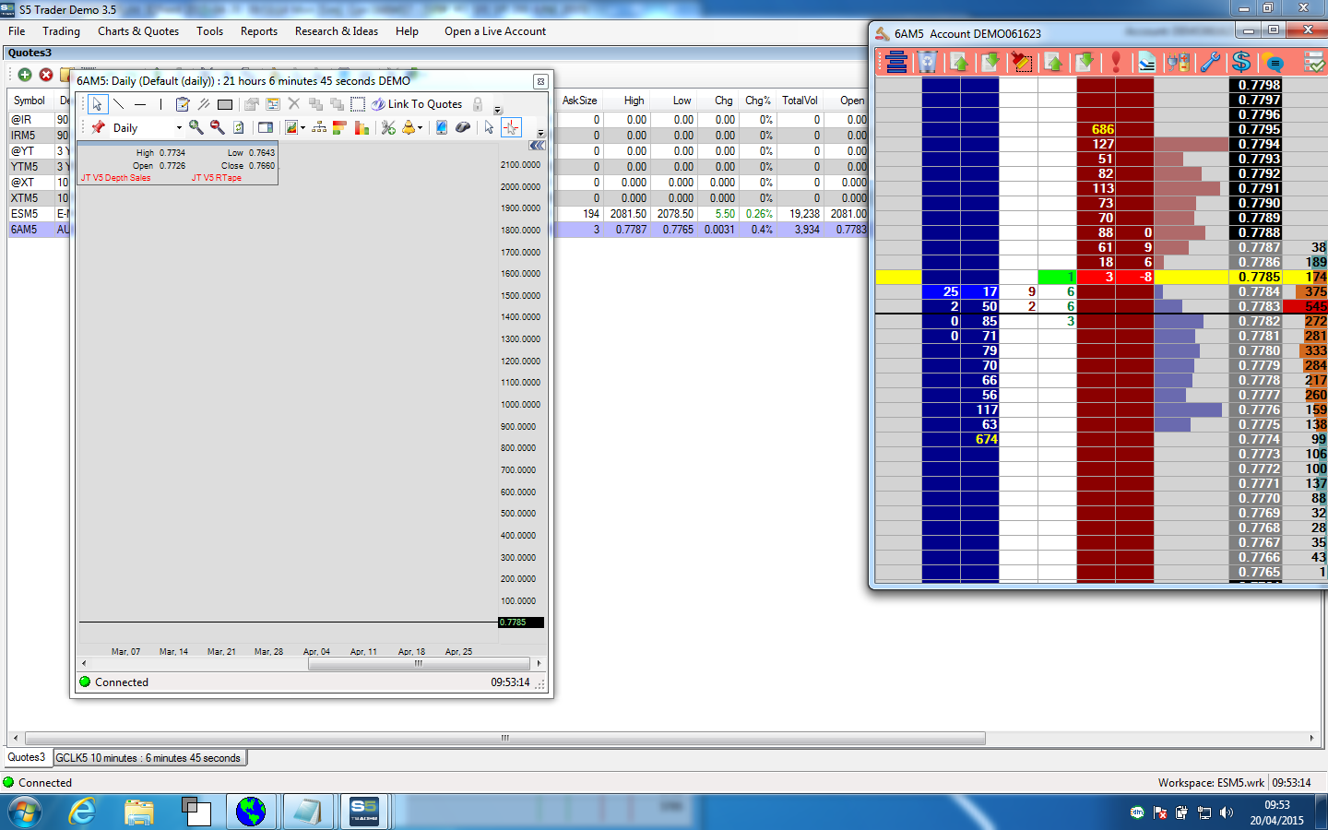Open the wrench settings in DOM window
1328x830 pixels.
[1210, 62]
